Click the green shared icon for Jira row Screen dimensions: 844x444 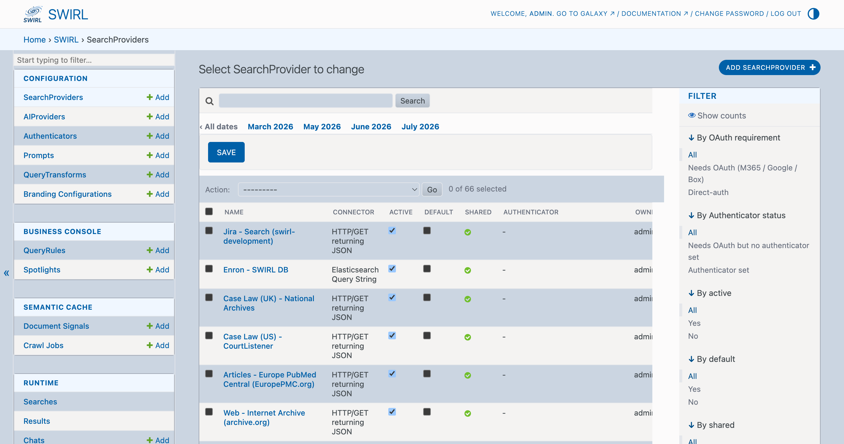click(467, 232)
